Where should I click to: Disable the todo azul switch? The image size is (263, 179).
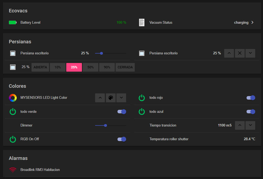point(251,111)
